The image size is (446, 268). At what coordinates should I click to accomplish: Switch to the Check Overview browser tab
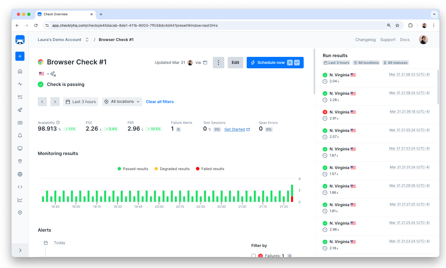(x=55, y=14)
